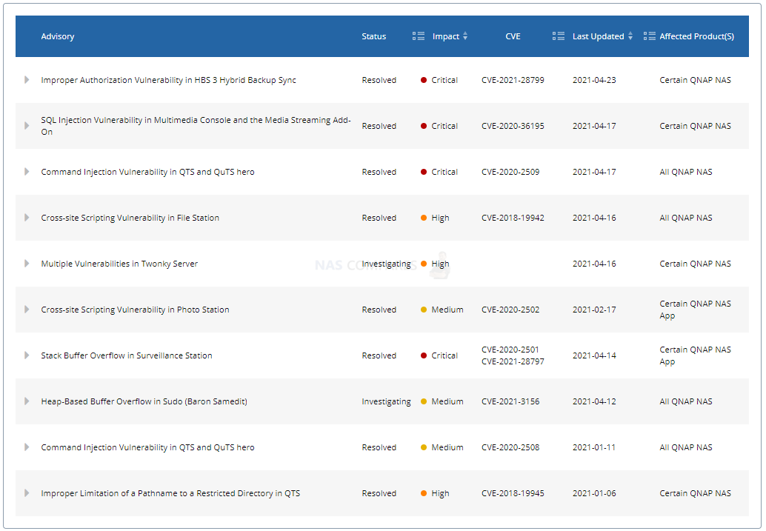Expand the Command Injection row with CVE-2020-2509
The width and height of the screenshot is (766, 531).
pos(27,172)
